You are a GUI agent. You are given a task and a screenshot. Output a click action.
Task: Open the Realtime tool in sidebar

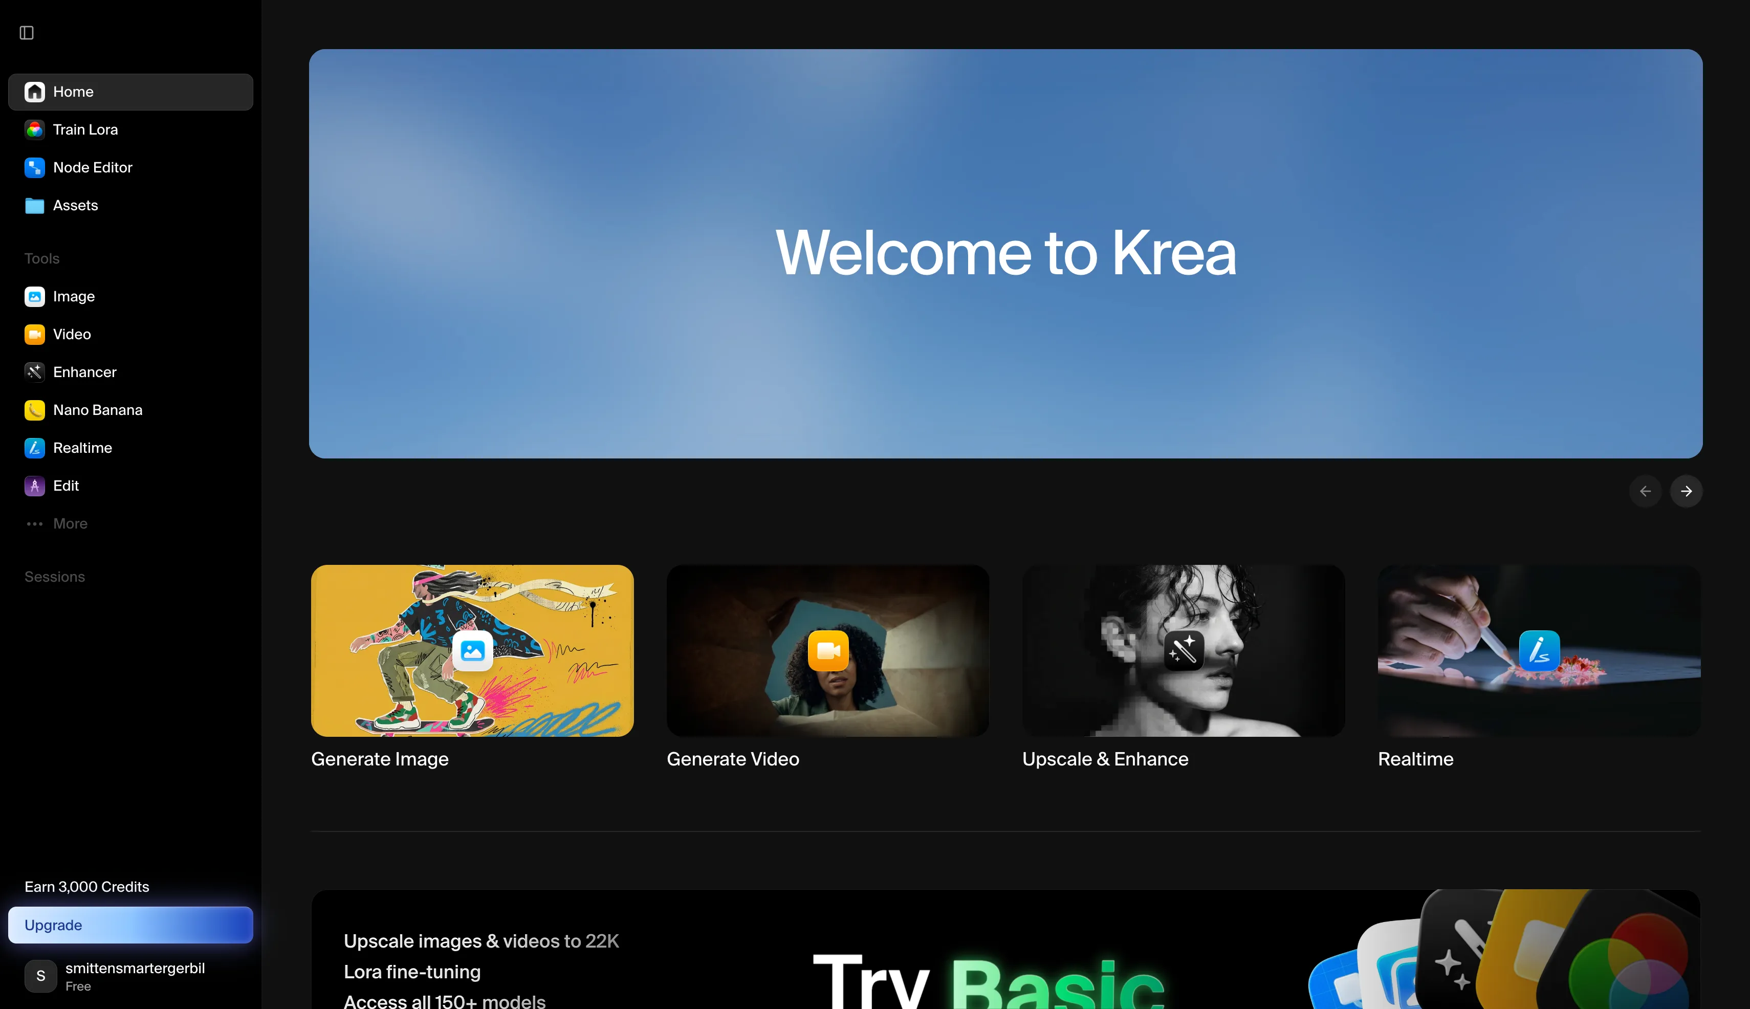click(x=82, y=448)
